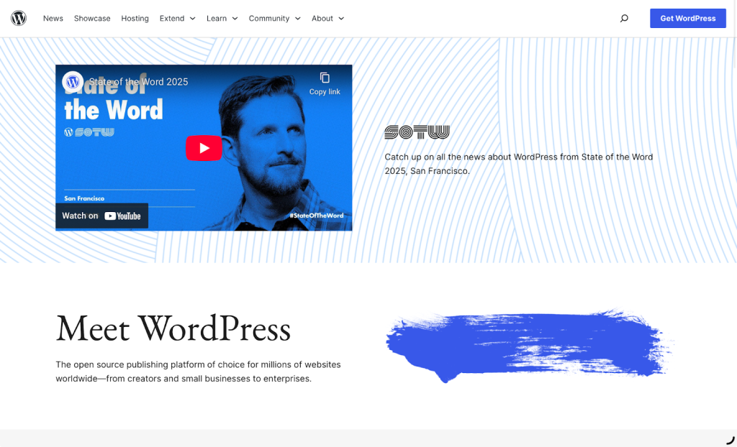
Task: Click the blue brush stroke image
Action: click(x=530, y=345)
